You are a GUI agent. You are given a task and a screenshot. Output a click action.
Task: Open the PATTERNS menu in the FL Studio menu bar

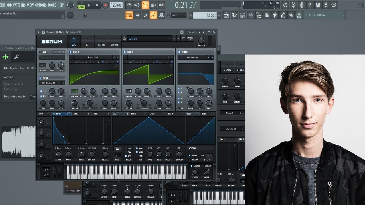19,5
